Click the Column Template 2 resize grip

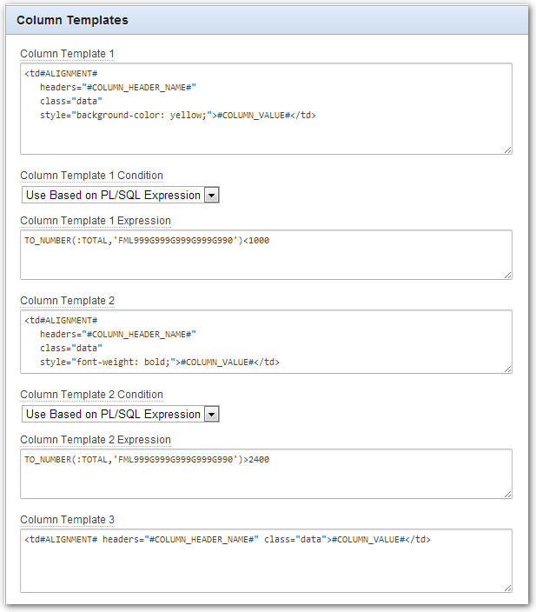(507, 369)
